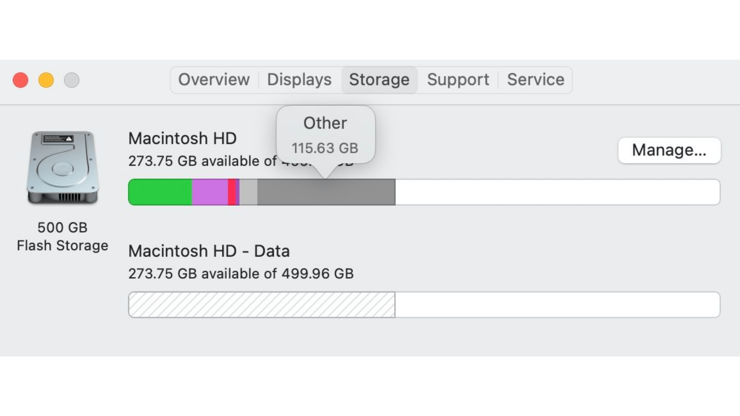740x416 pixels.
Task: Click the striped used portion of Data bar
Action: click(x=262, y=305)
